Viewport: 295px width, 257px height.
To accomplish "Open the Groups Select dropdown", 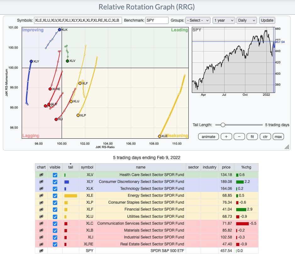I will pyautogui.click(x=198, y=20).
